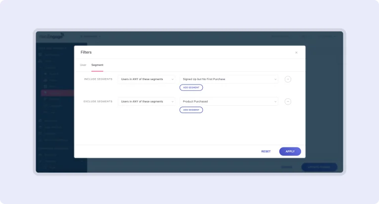This screenshot has height=204, width=379.
Task: Click Add Segment under Include Segments
Action: (191, 87)
